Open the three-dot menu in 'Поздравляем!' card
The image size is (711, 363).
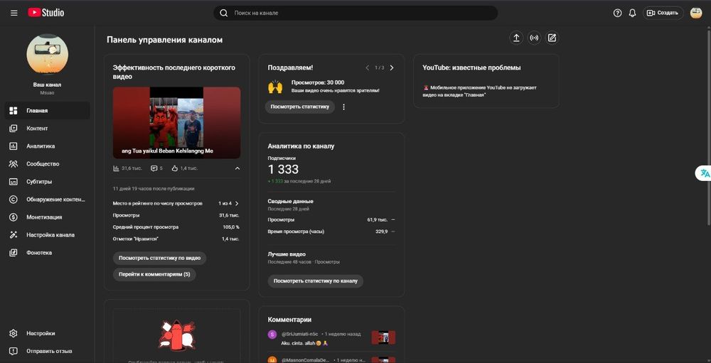coord(343,107)
